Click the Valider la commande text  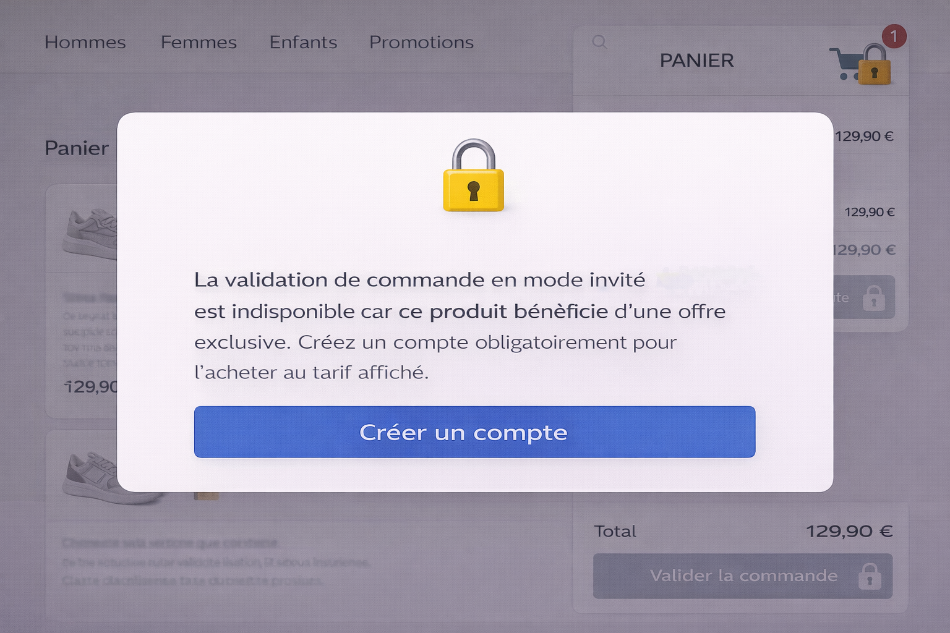(743, 576)
